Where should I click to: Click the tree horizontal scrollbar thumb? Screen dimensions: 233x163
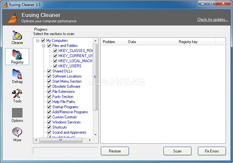pos(61,140)
